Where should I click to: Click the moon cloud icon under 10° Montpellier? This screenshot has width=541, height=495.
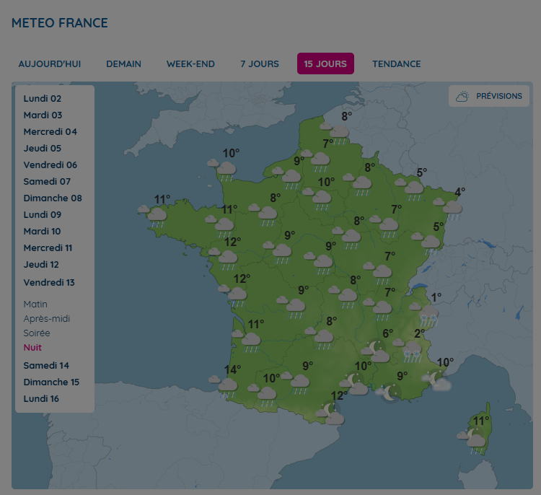[354, 384]
